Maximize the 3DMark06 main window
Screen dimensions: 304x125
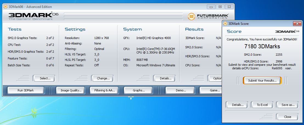220,7
